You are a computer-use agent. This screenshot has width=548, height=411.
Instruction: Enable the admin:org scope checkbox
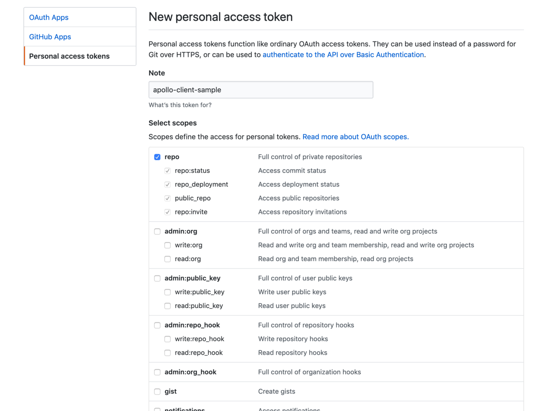[x=158, y=231]
